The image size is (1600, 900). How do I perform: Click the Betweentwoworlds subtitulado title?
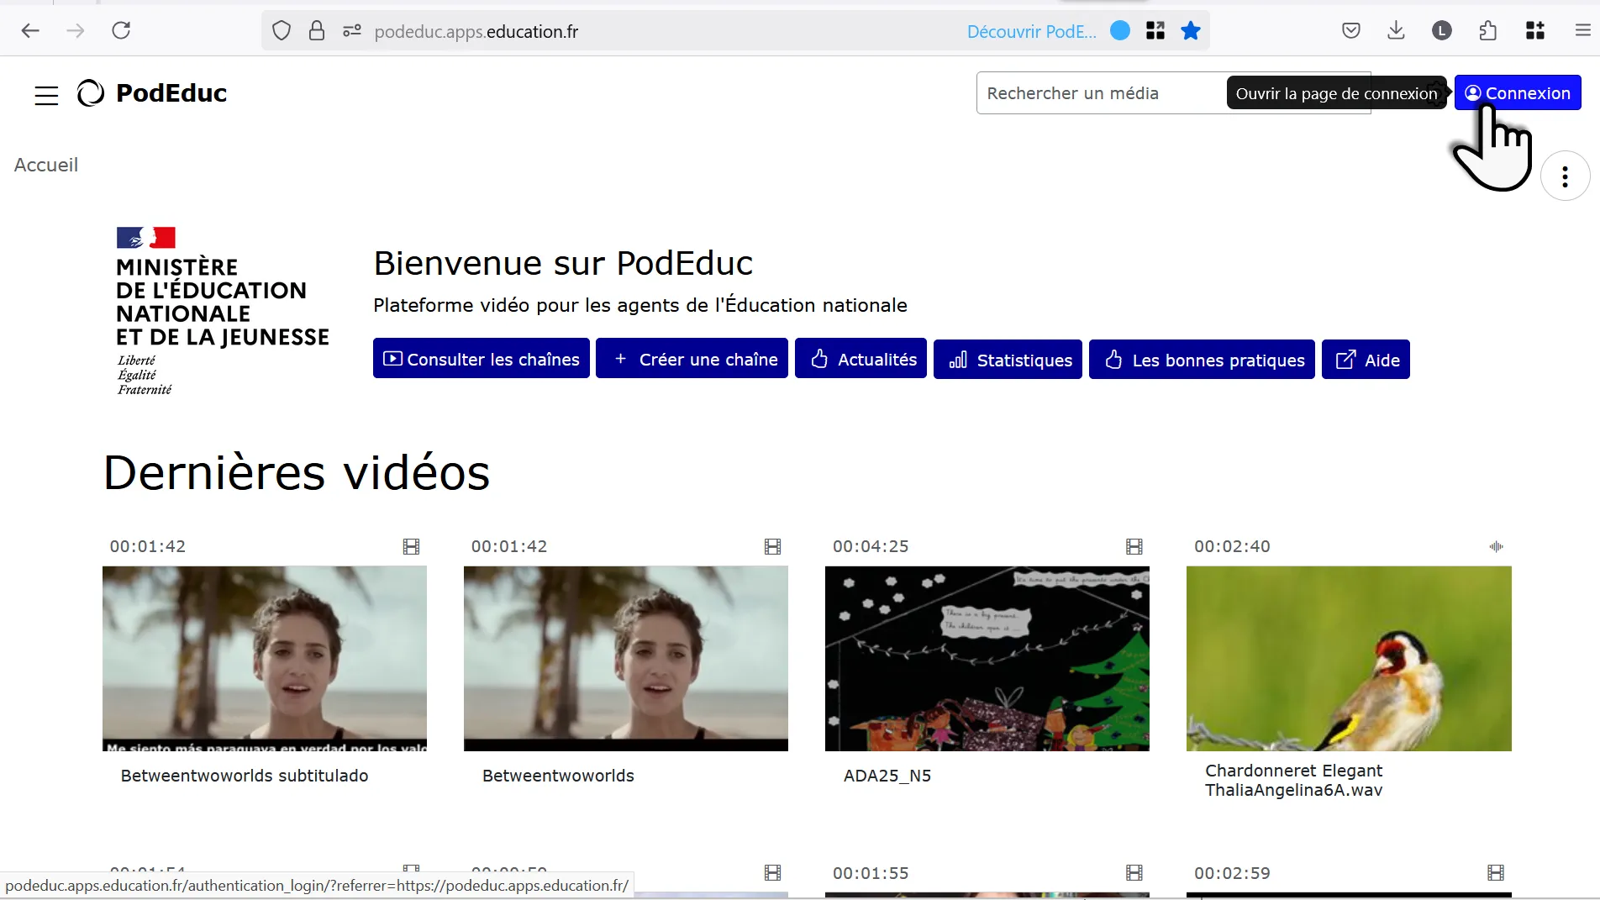(245, 776)
